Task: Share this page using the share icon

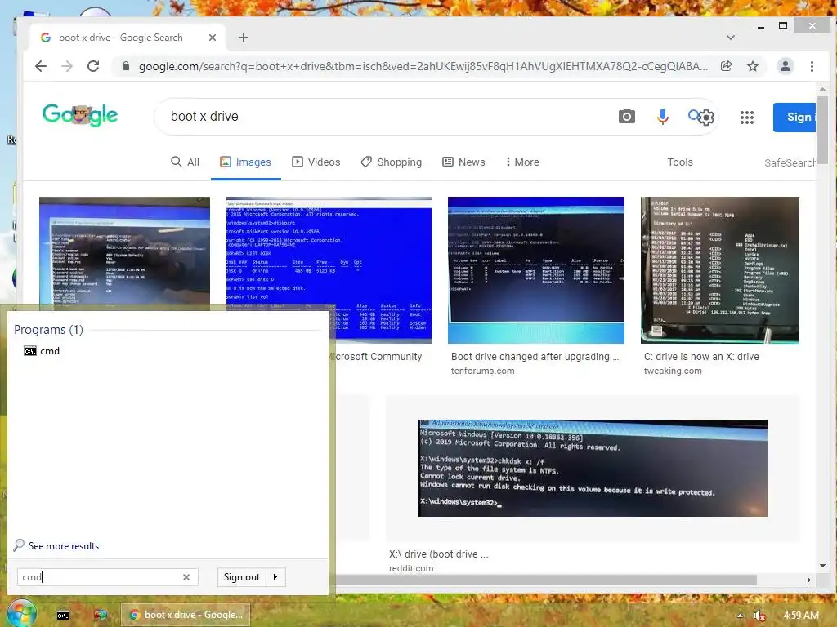Action: click(x=726, y=66)
